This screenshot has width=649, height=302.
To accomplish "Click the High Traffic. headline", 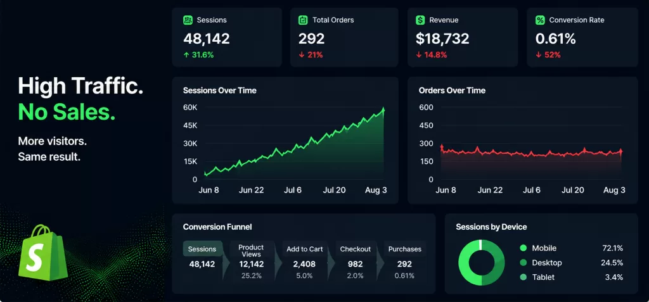I will (x=80, y=87).
